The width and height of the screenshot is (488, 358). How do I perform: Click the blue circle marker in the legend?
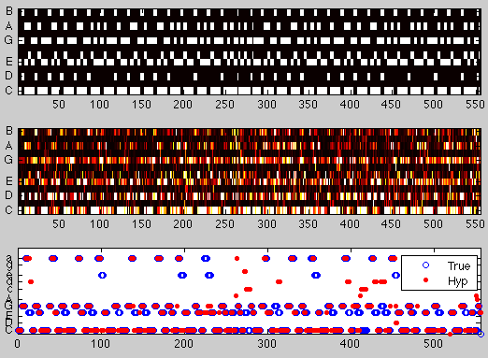425,265
